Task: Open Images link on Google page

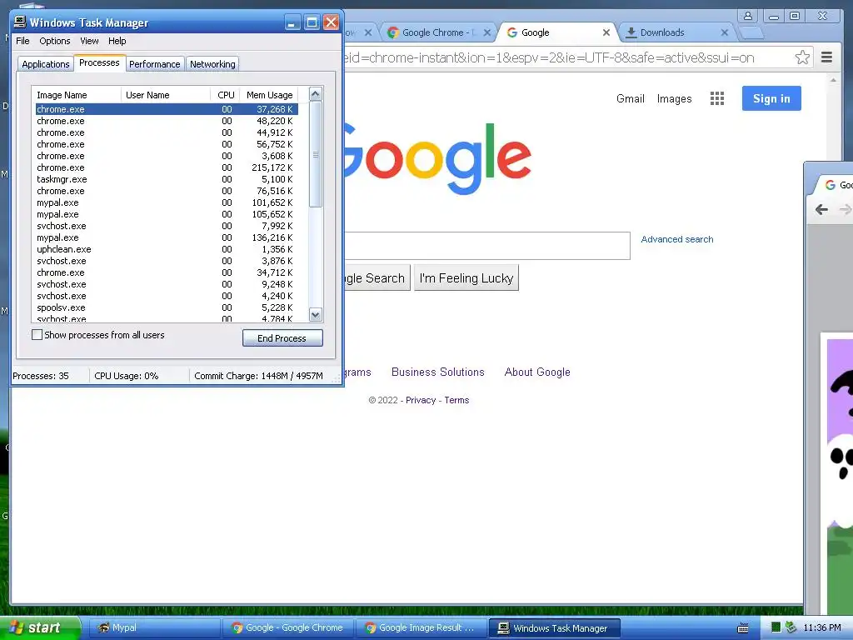Action: [674, 98]
